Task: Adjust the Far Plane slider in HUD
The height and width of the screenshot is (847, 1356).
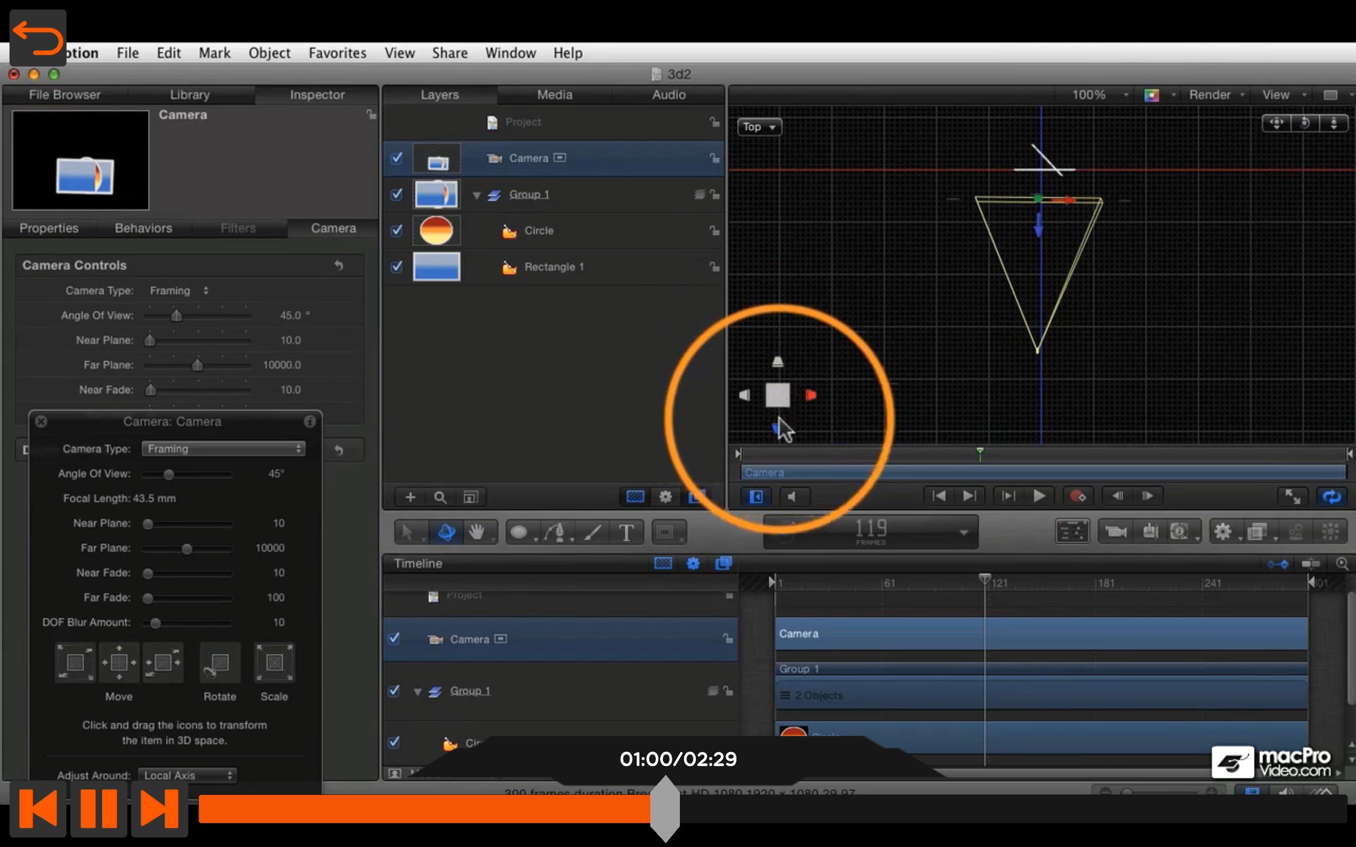Action: [x=186, y=549]
